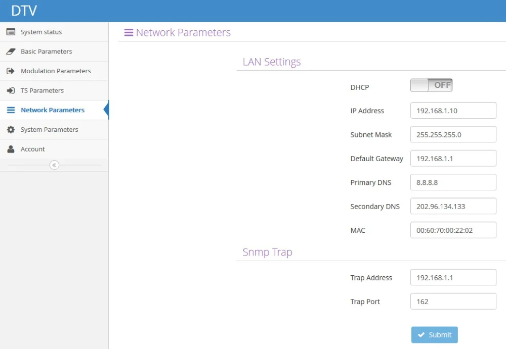The width and height of the screenshot is (506, 349).
Task: Click the Secondary DNS input box
Action: point(453,206)
